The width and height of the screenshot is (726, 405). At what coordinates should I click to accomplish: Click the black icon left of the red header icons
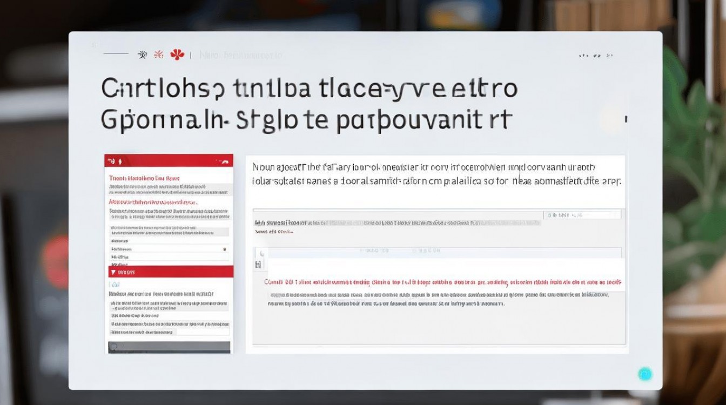(x=143, y=55)
